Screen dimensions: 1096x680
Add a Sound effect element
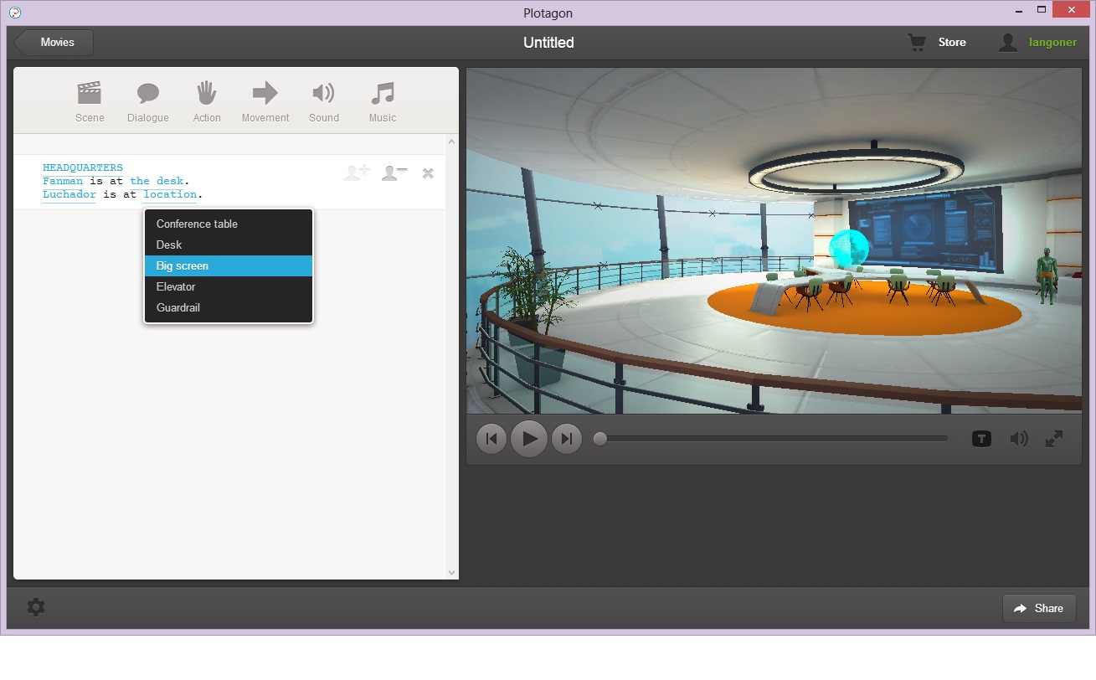(x=324, y=102)
